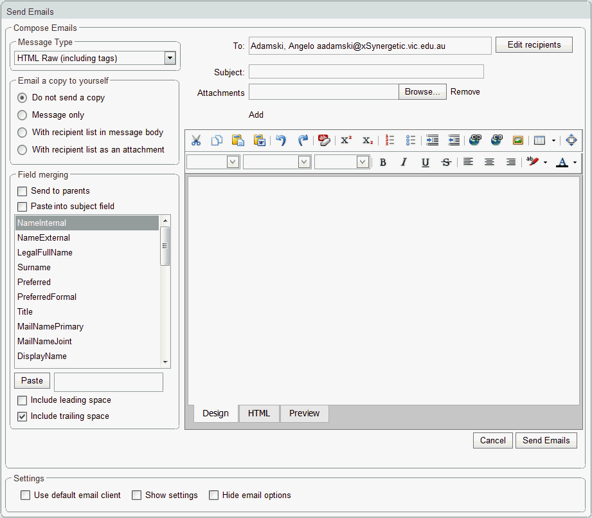Click the Paste field button

coord(32,380)
